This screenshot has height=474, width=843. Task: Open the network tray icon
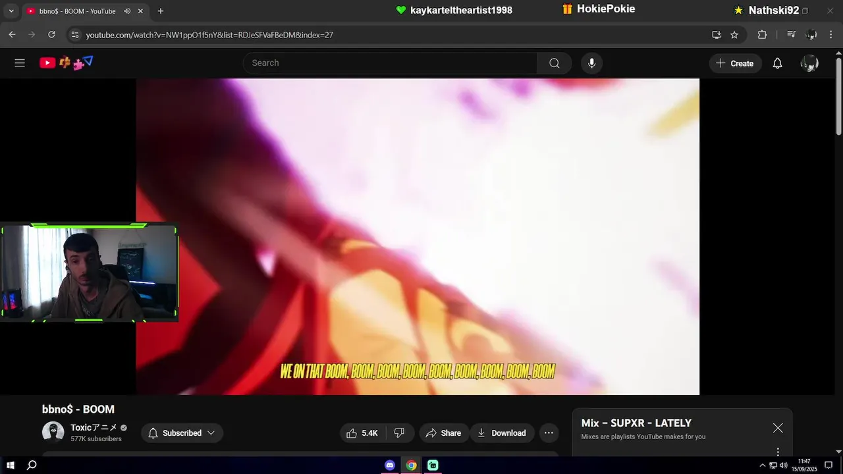(773, 465)
